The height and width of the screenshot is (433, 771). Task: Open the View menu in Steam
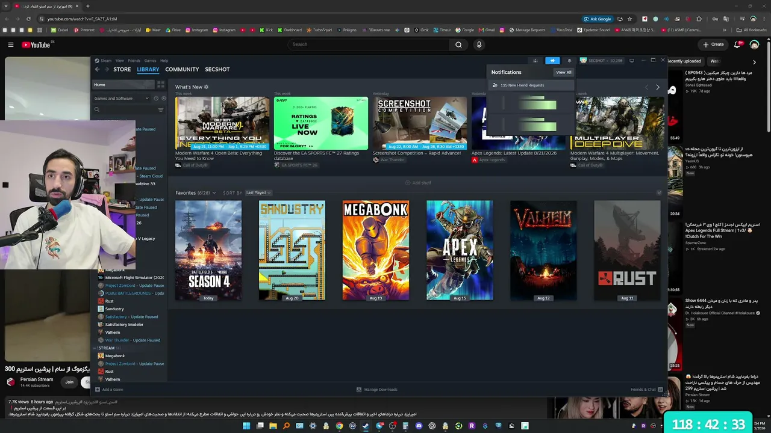120,61
